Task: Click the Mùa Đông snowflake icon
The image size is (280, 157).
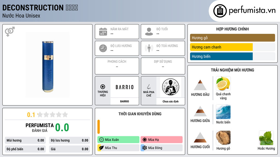Action: [145, 148]
